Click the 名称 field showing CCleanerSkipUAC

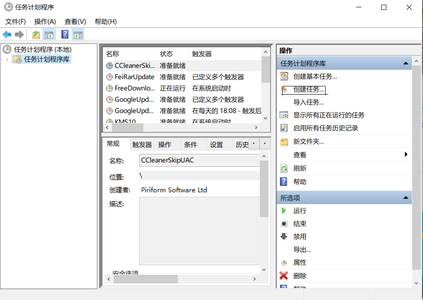pyautogui.click(x=199, y=160)
